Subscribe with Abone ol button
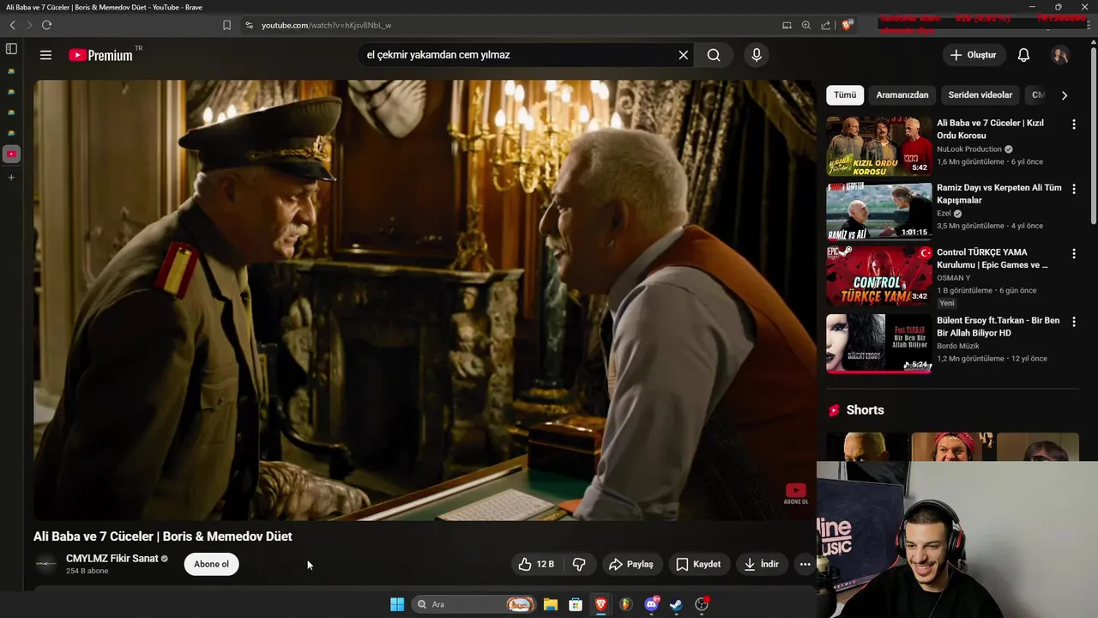The height and width of the screenshot is (618, 1098). (211, 564)
